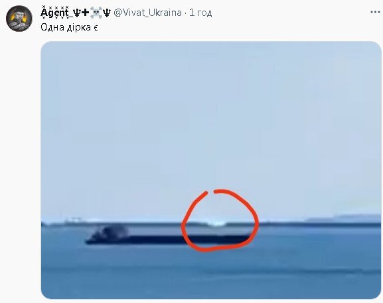Open the profile avatar picture

coord(19,19)
